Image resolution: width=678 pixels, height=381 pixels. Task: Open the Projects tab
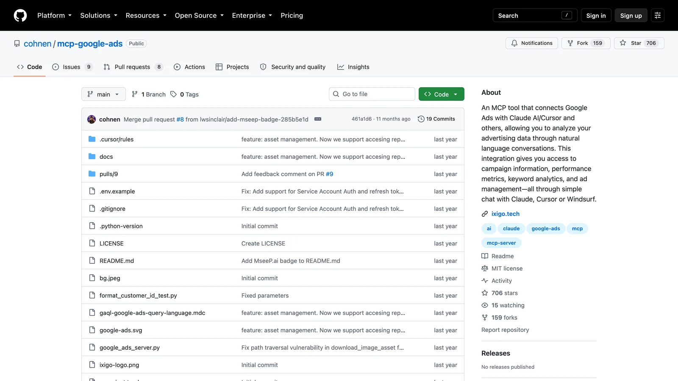pyautogui.click(x=232, y=67)
